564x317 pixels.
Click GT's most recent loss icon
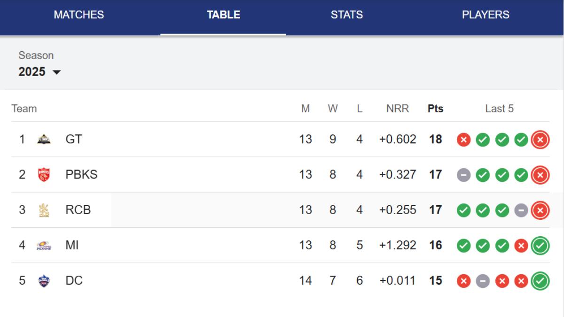pyautogui.click(x=540, y=139)
